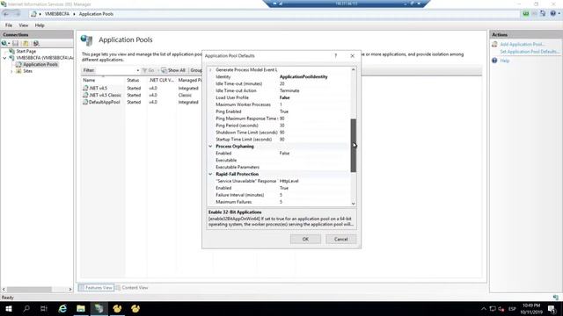The width and height of the screenshot is (563, 316).
Task: Collapse the VMB5BBCFA server node
Action: [4, 58]
